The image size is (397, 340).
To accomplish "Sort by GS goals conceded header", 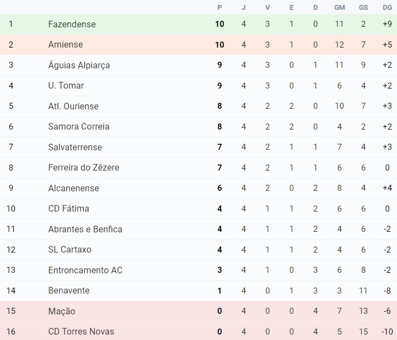I will pos(364,7).
